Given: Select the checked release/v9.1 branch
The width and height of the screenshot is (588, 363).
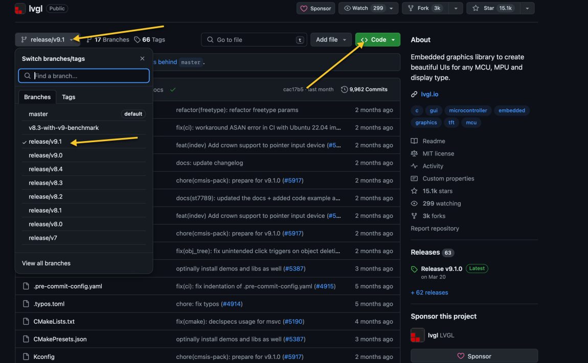Looking at the screenshot, I should click(x=46, y=142).
